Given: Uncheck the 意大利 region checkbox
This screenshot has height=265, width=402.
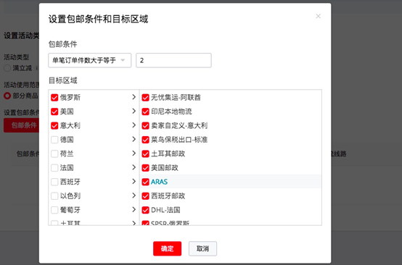Looking at the screenshot, I should pos(54,125).
